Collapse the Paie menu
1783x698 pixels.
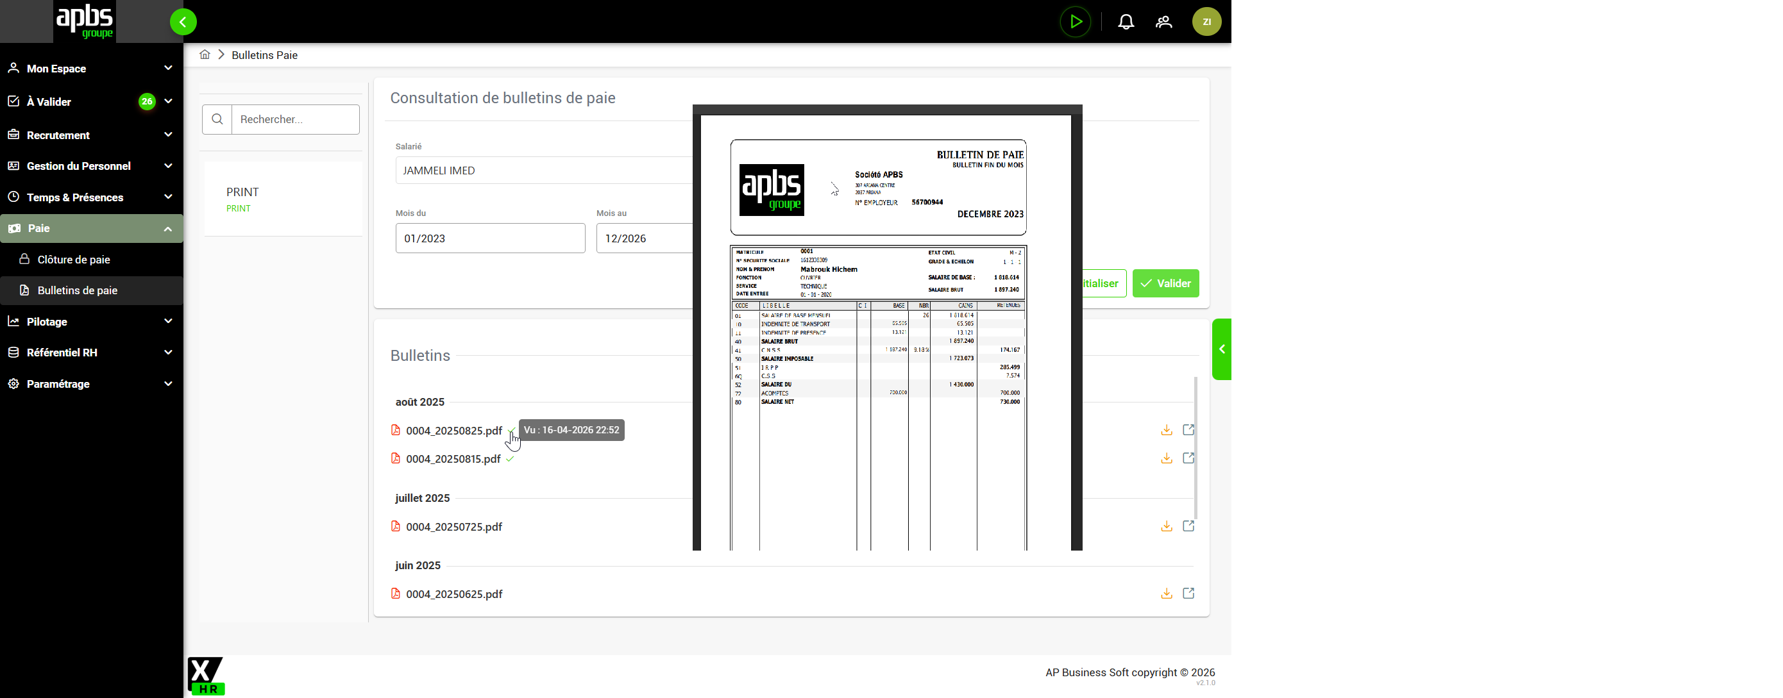tap(91, 228)
